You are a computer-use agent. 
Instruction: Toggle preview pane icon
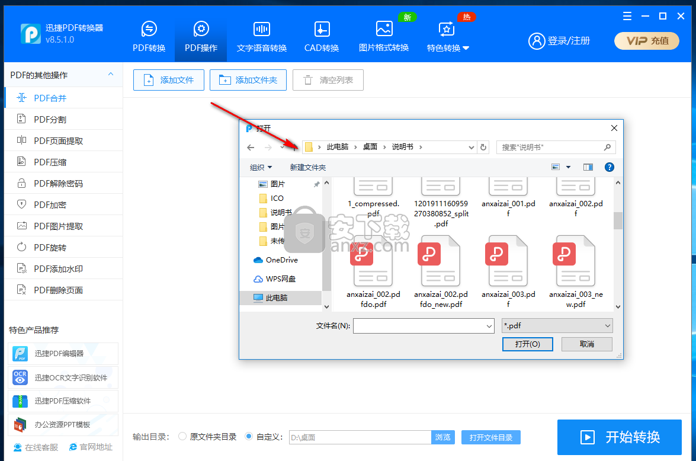(588, 167)
